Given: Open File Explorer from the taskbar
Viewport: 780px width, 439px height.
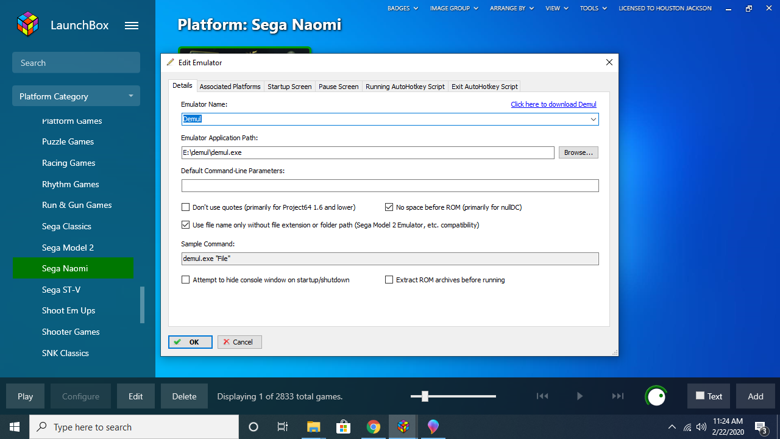Looking at the screenshot, I should (313, 427).
